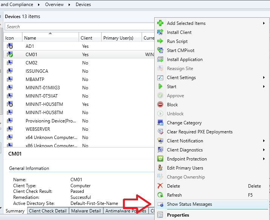
Task: Click the Install Client icon
Action: pyautogui.click(x=160, y=32)
